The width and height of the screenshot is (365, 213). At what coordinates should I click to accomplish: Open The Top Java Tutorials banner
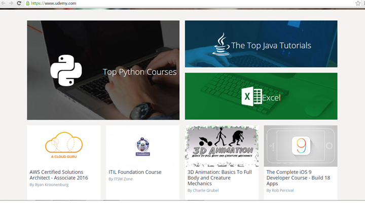point(261,44)
